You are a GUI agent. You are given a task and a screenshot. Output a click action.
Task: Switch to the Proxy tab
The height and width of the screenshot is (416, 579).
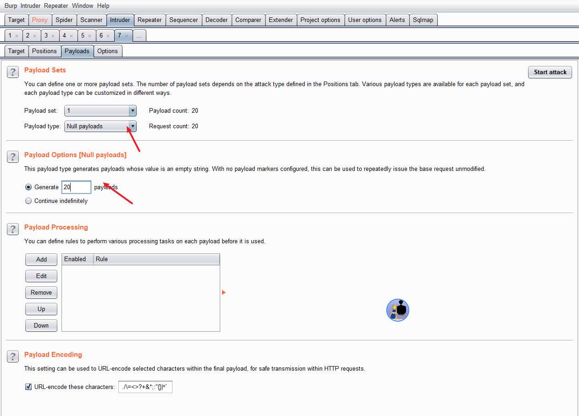pyautogui.click(x=40, y=20)
